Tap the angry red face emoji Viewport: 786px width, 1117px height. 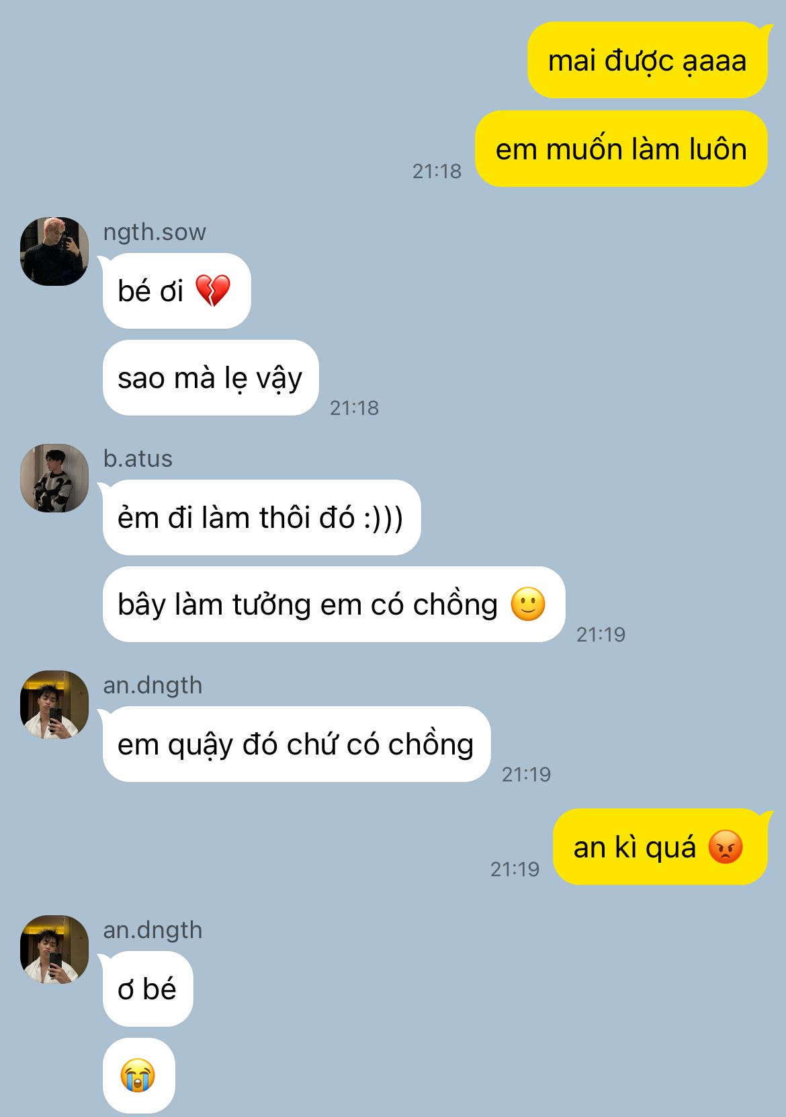(726, 847)
